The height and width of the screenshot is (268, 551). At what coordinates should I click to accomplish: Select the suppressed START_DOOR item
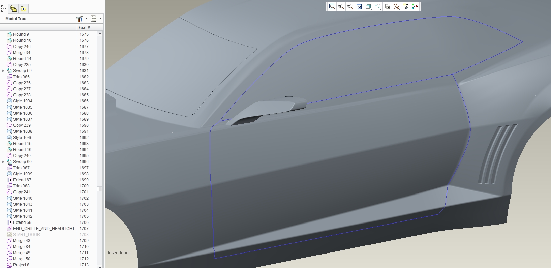pos(26,235)
